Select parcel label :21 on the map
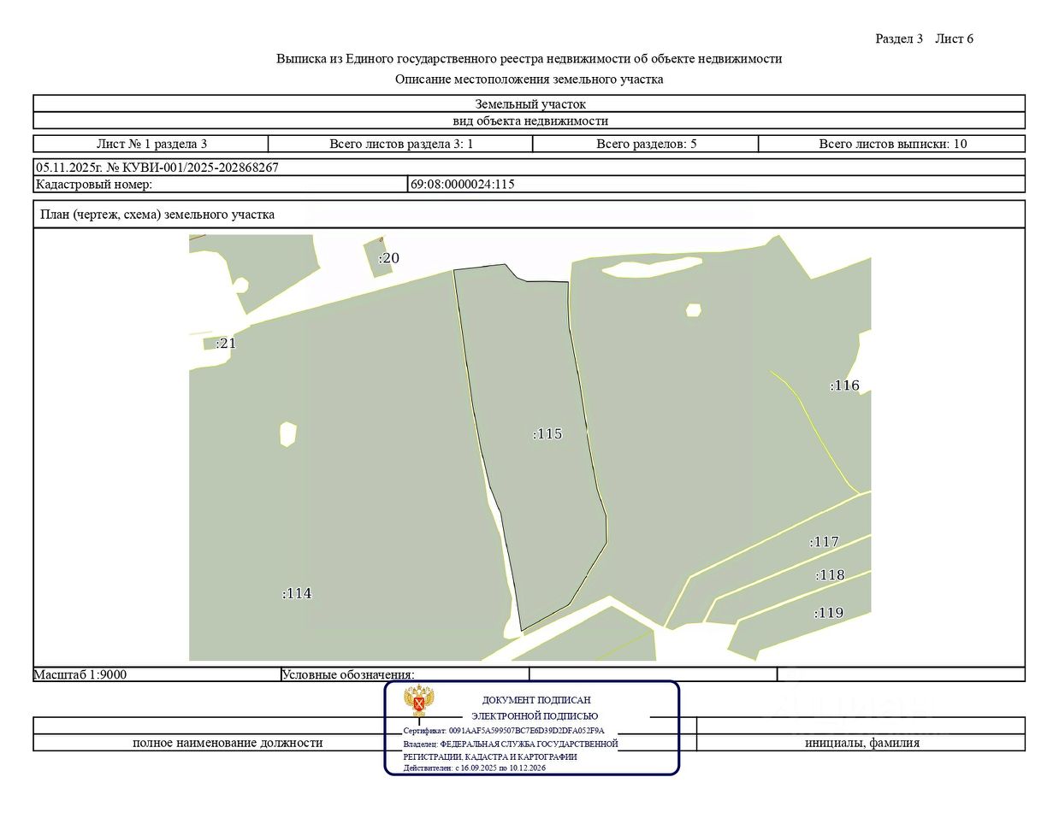 pyautogui.click(x=226, y=344)
